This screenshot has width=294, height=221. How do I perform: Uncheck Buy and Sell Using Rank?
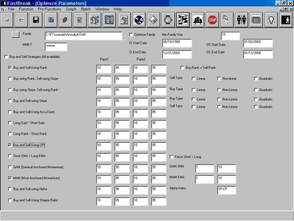[10, 67]
